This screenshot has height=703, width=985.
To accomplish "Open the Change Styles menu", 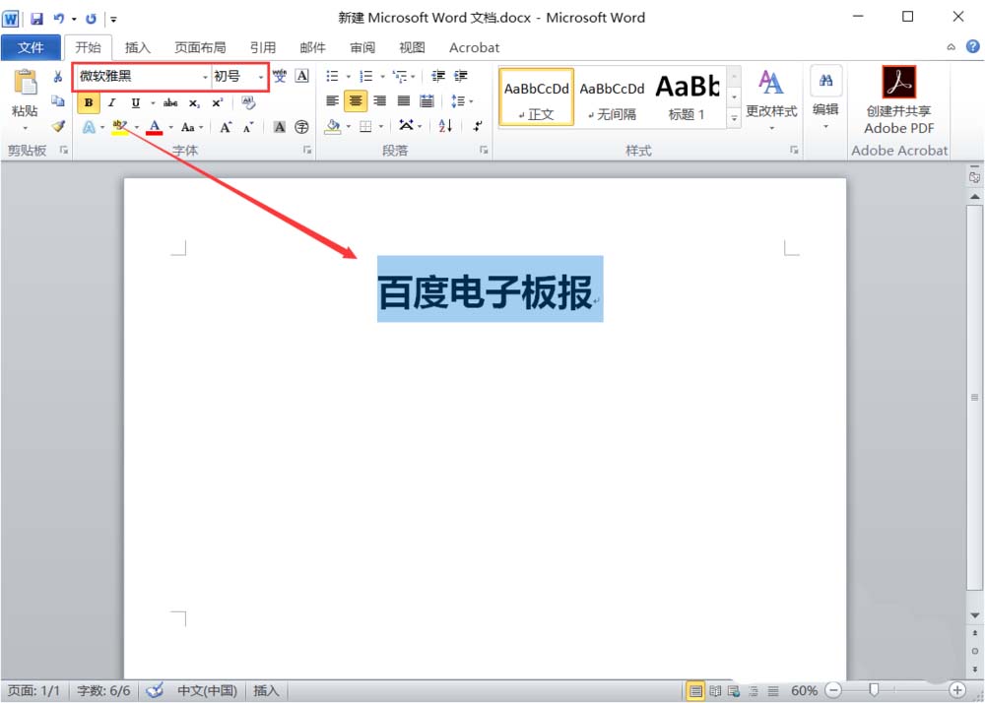I will point(771,98).
